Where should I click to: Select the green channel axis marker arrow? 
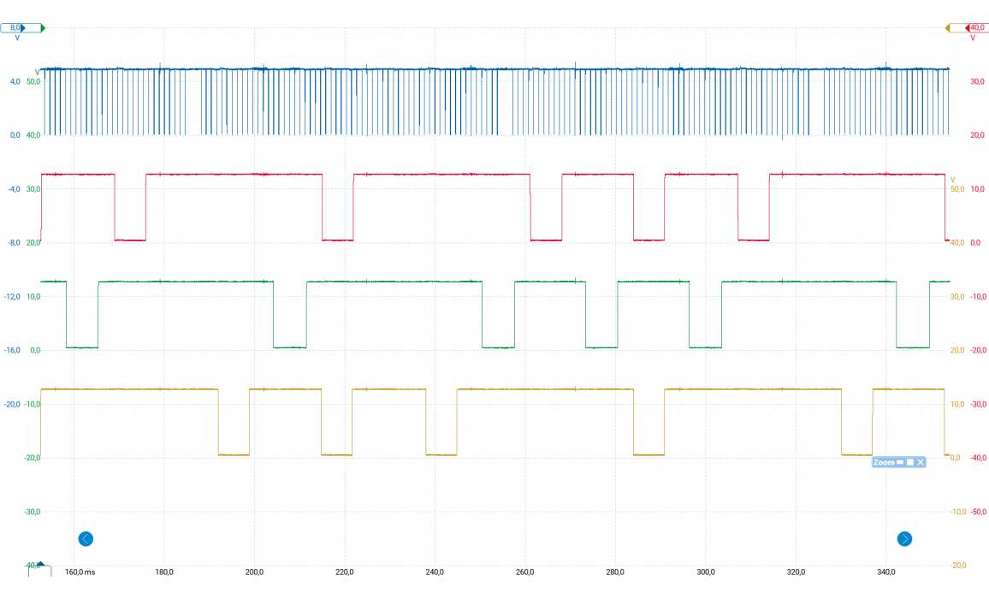[42, 28]
